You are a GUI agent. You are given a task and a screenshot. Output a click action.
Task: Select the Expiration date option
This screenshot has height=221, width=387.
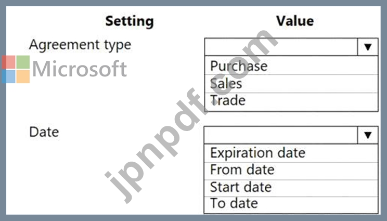tap(257, 153)
